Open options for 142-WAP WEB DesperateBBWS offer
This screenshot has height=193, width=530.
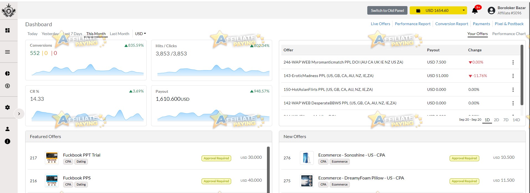click(513, 103)
